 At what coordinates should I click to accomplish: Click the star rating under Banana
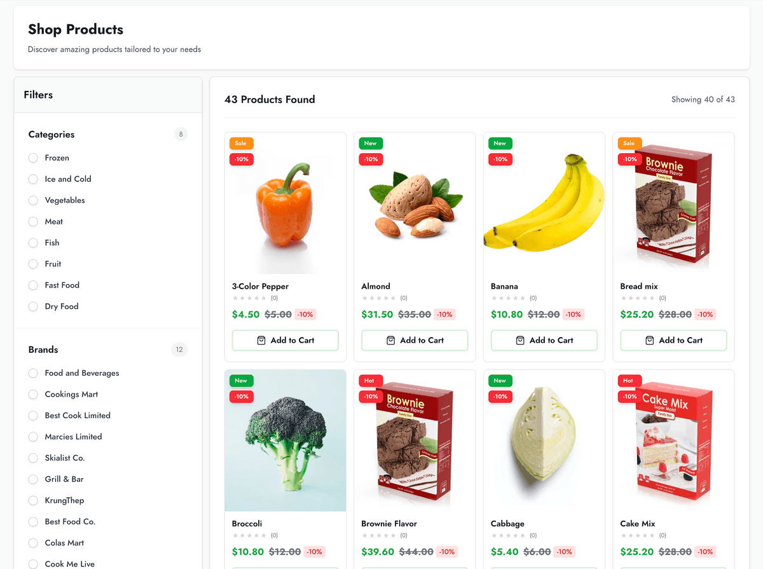pos(508,298)
